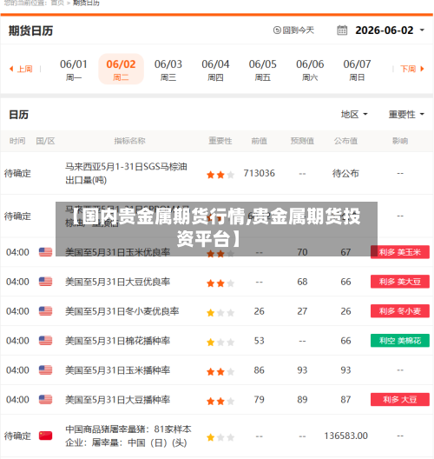Select the 06/04 周四 date tab
This screenshot has width=434, height=459.
(215, 70)
